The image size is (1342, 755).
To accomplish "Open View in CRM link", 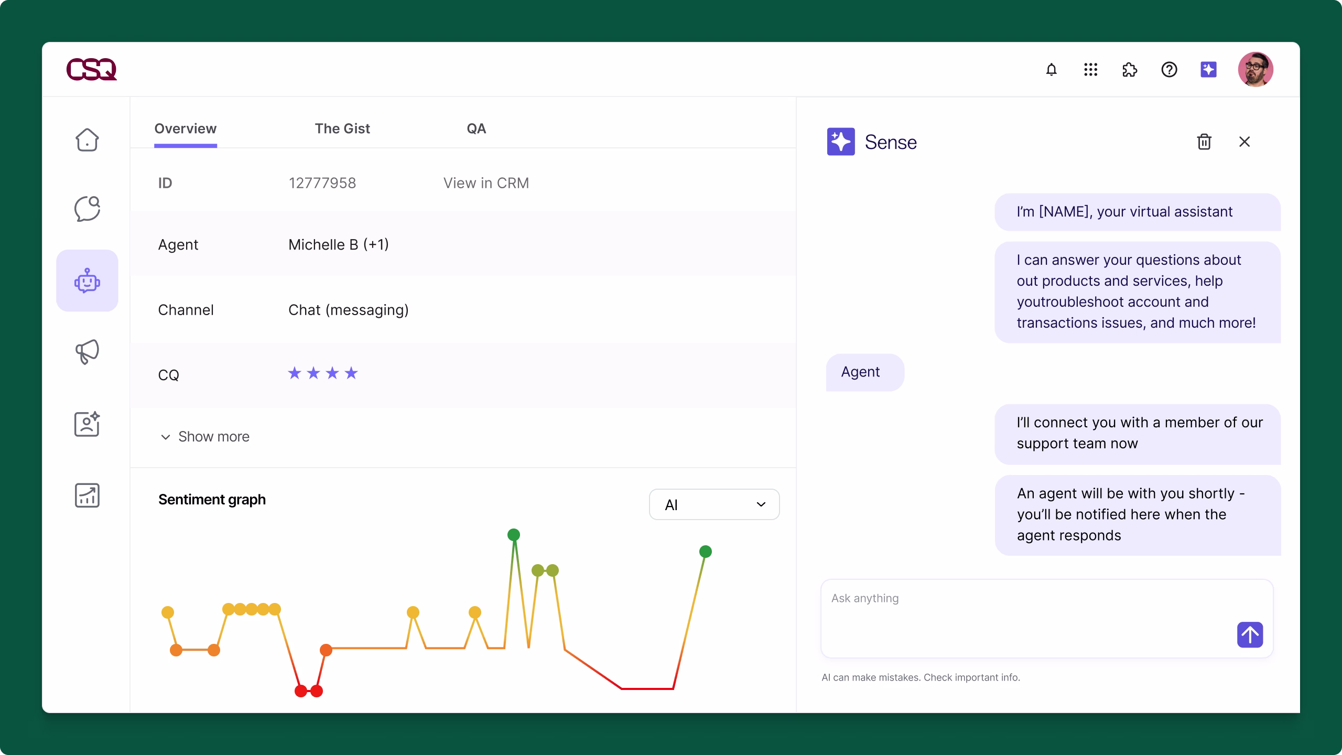I will 485,182.
